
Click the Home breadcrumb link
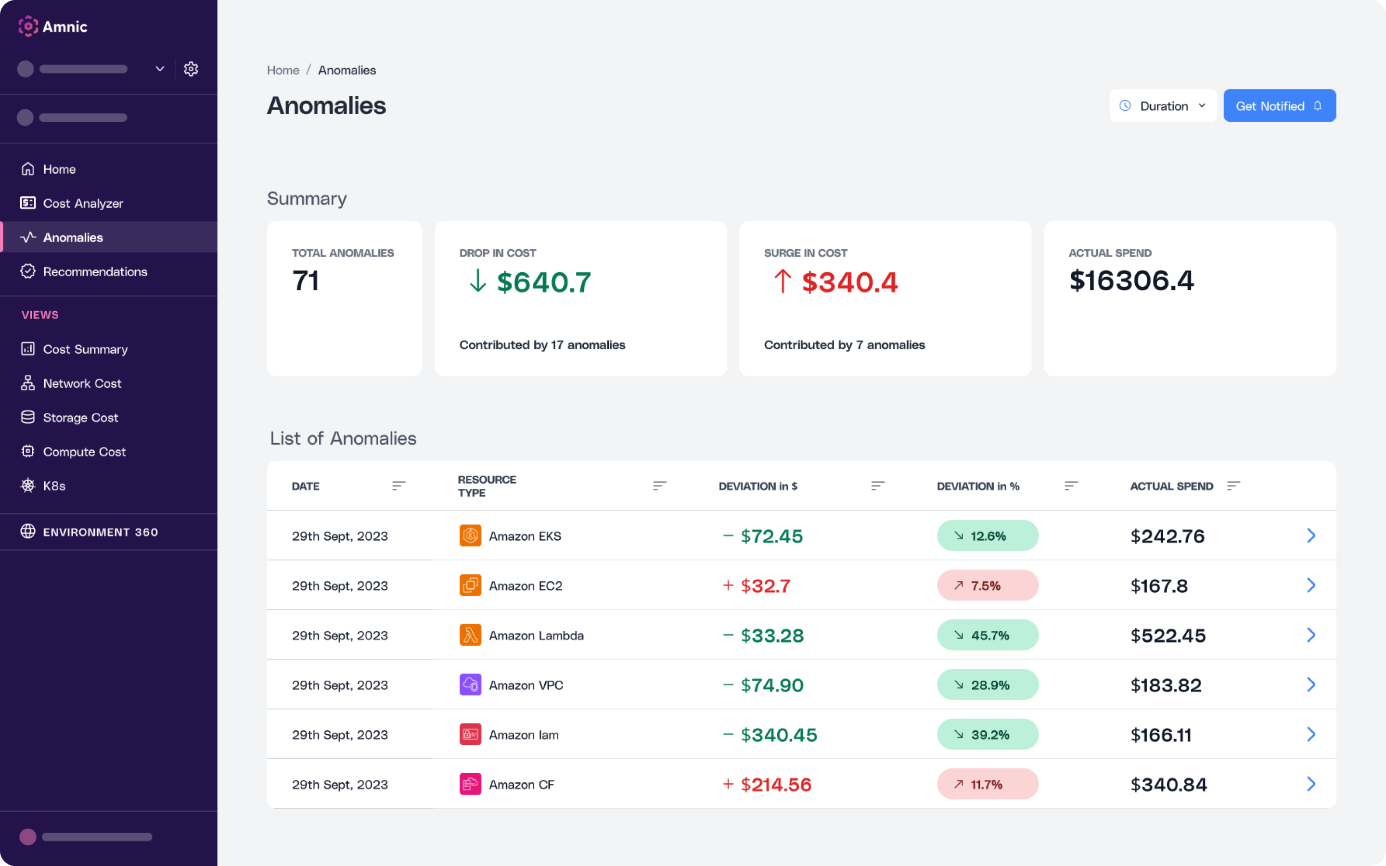pyautogui.click(x=283, y=70)
